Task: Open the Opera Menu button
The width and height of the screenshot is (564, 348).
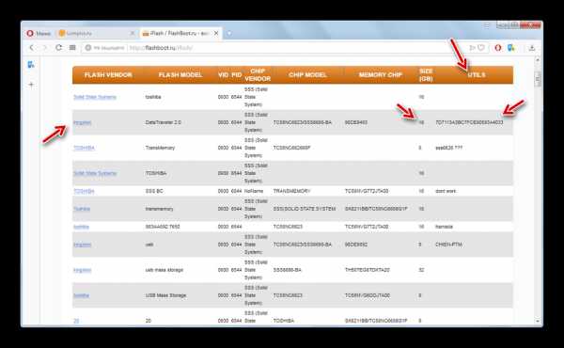Action: coord(39,34)
